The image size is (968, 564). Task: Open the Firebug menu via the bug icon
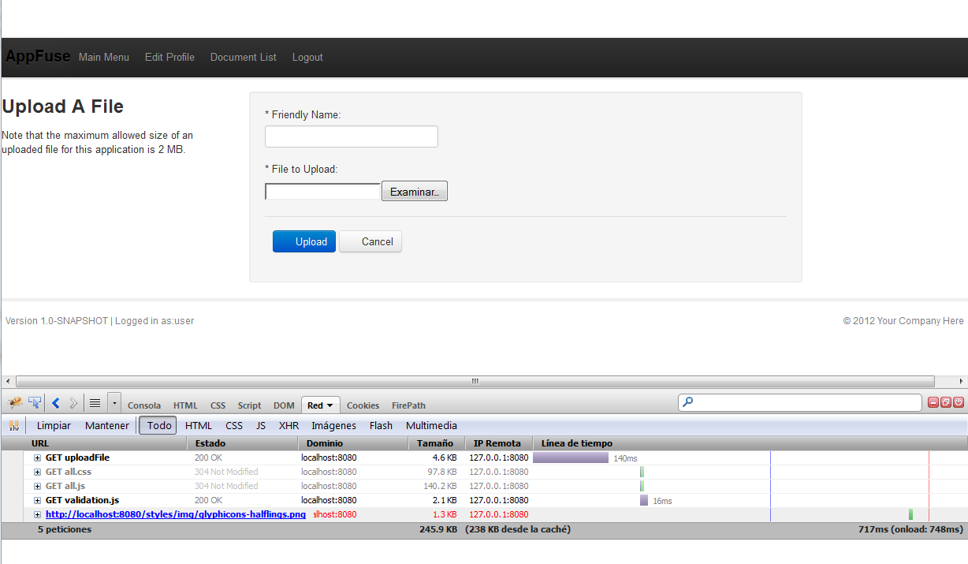point(14,402)
